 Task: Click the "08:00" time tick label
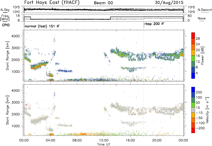pos(77,140)
